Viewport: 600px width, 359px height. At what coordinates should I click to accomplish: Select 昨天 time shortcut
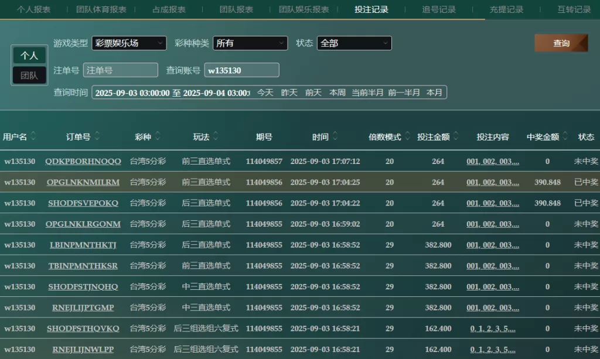pyautogui.click(x=289, y=93)
